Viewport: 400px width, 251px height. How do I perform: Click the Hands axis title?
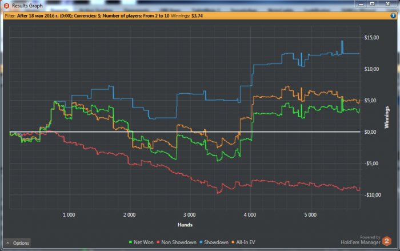pos(185,225)
